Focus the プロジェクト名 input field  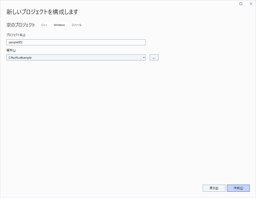pyautogui.click(x=76, y=42)
